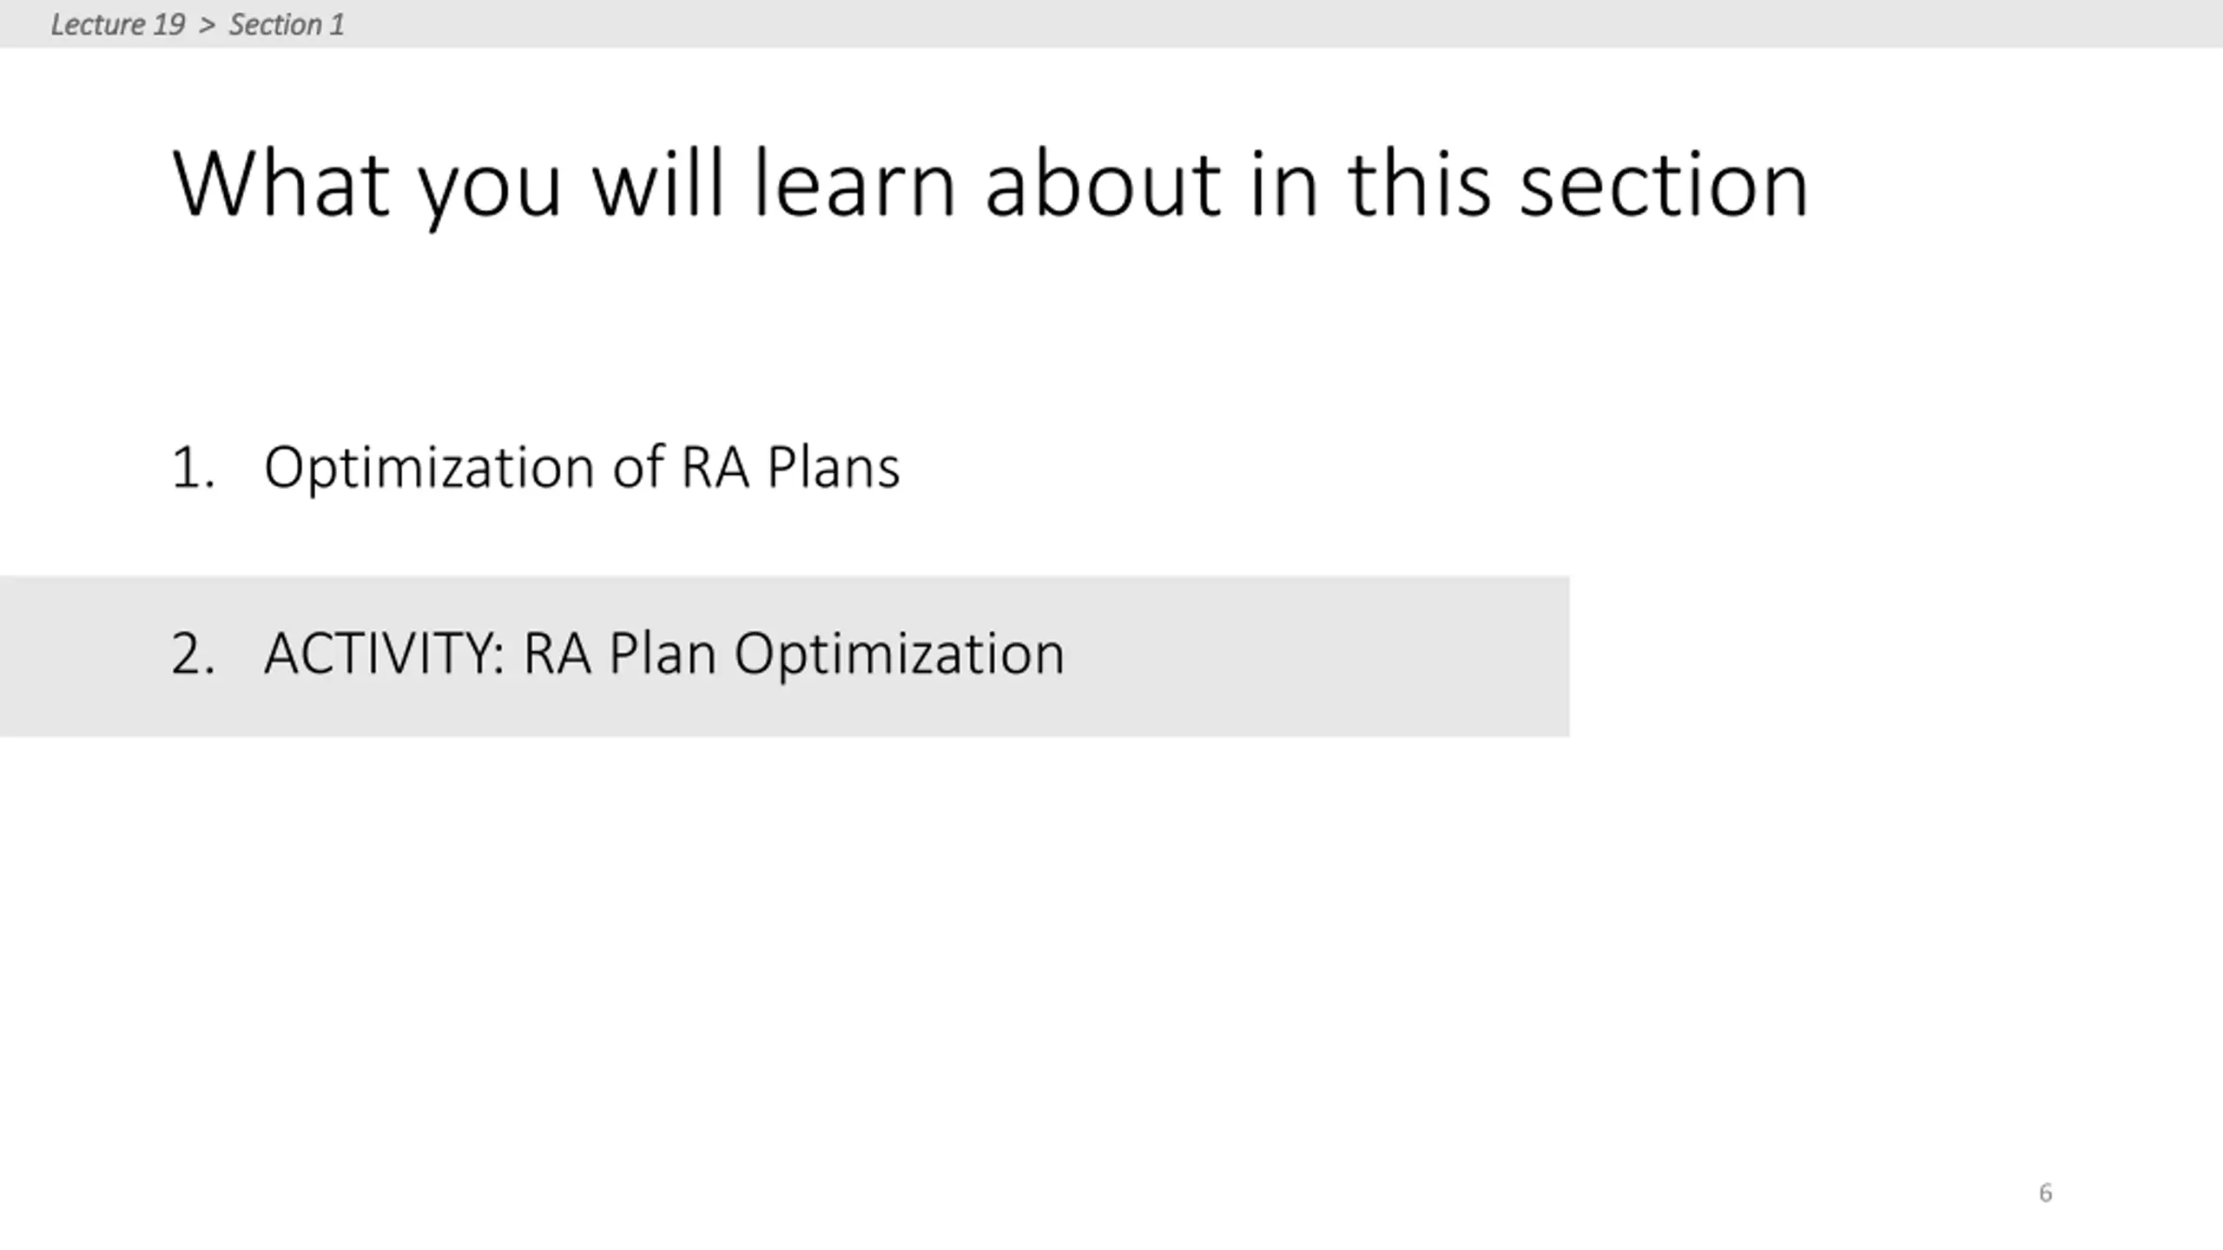Click the "2." list number marker

193,654
